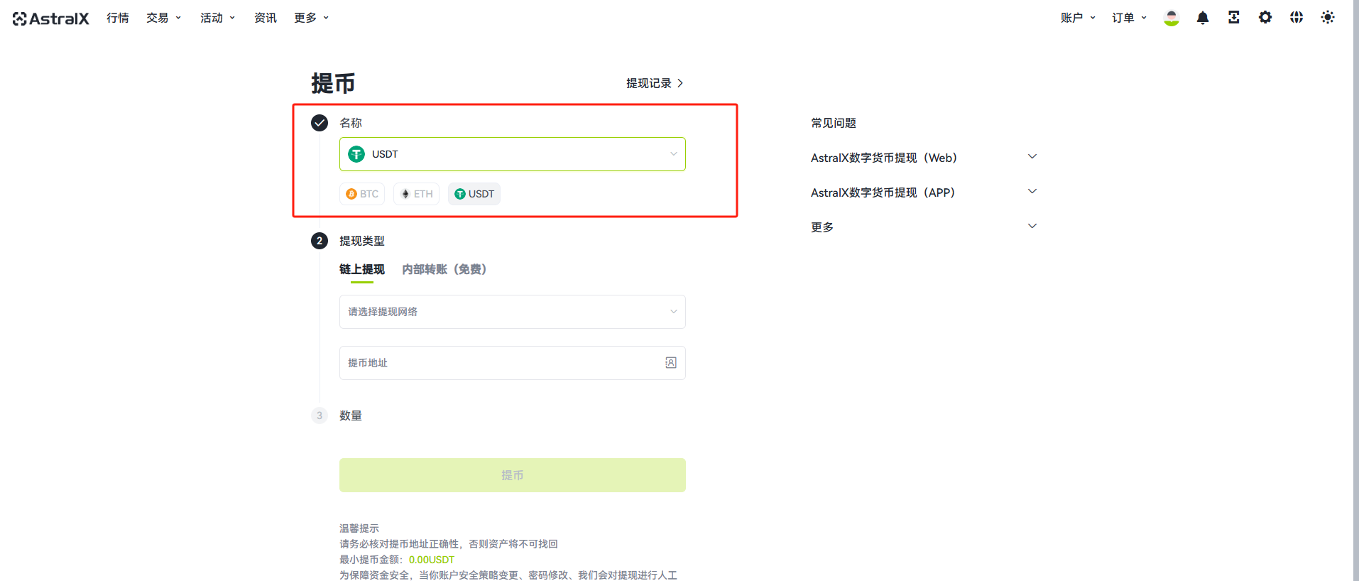
Task: Open the 名称 USDT coin dropdown
Action: 513,154
